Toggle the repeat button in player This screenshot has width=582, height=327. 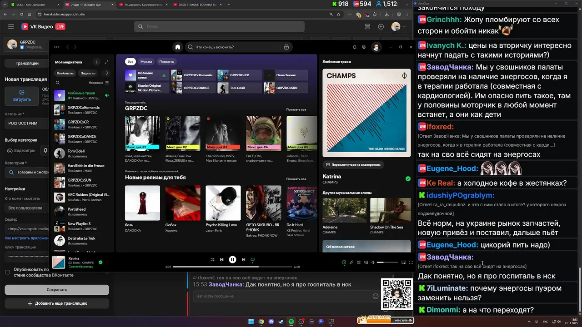(253, 260)
